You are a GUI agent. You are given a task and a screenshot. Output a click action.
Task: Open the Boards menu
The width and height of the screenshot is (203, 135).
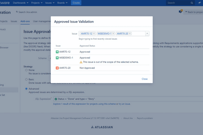coord(62,3)
